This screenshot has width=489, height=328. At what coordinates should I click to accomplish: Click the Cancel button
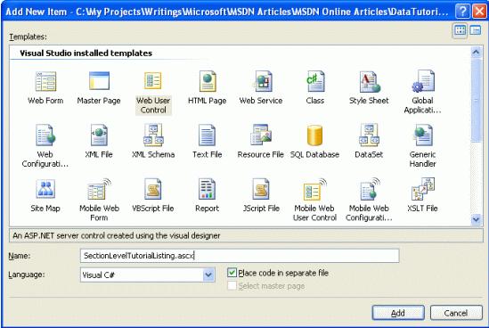click(456, 313)
